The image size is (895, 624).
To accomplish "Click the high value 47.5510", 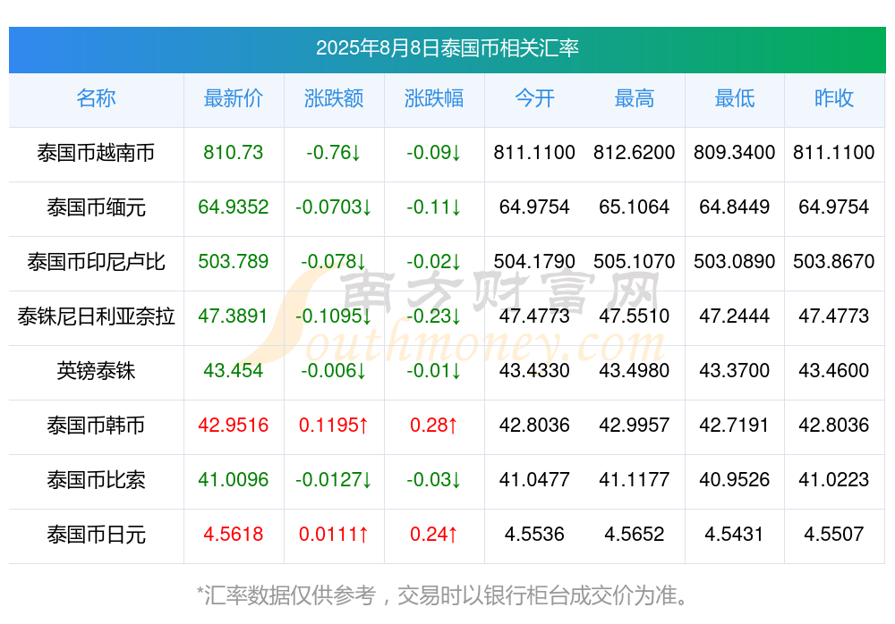I will [635, 316].
